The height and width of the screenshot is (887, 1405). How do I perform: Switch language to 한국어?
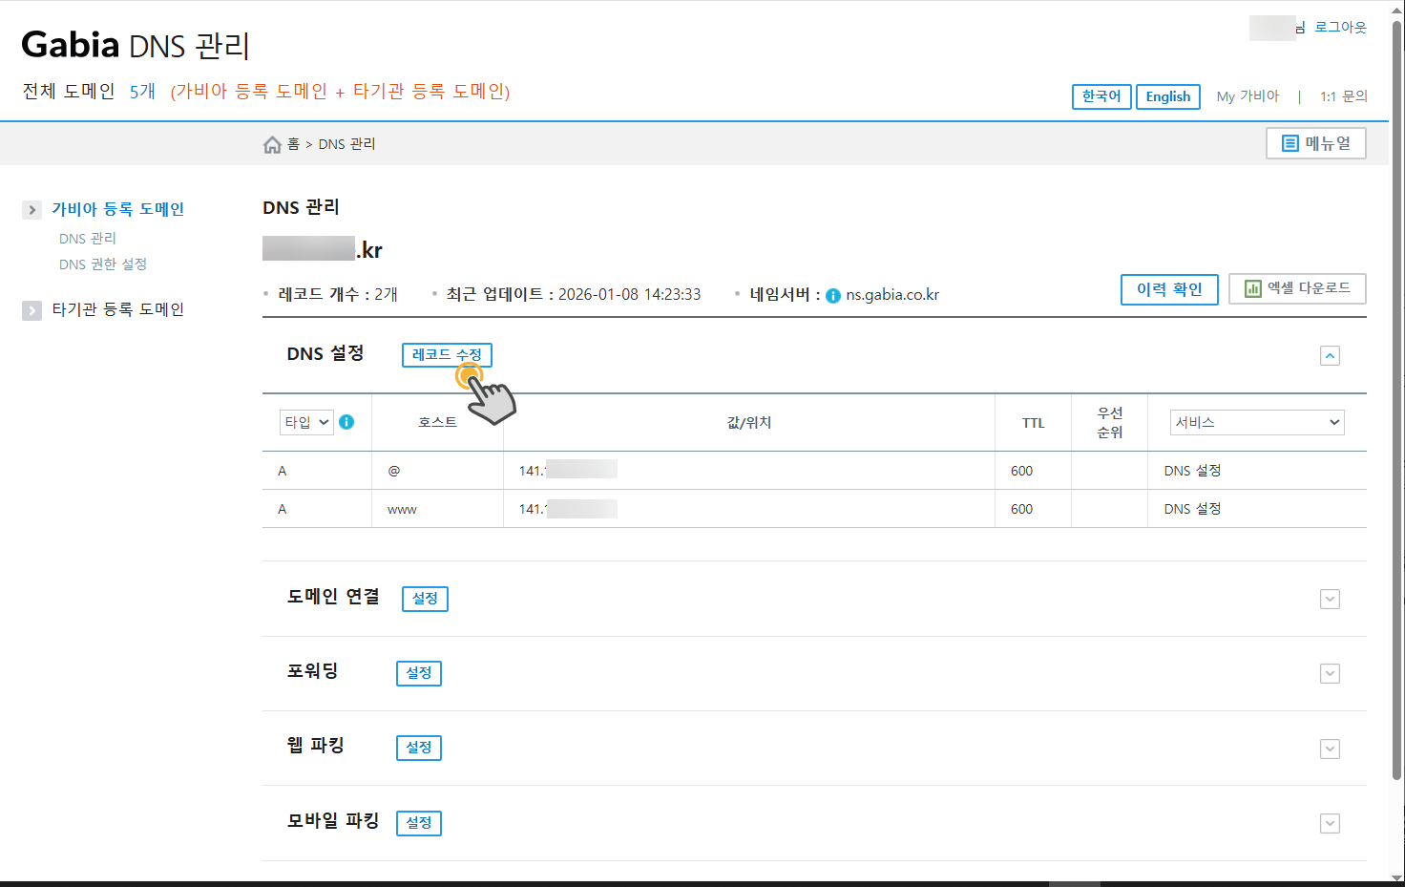click(1101, 96)
